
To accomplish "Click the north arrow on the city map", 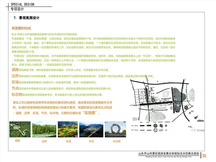I will [x=196, y=117].
